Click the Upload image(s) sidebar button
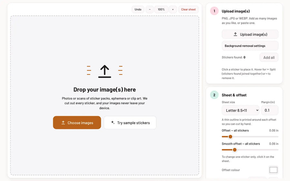290x181 pixels. (250, 34)
